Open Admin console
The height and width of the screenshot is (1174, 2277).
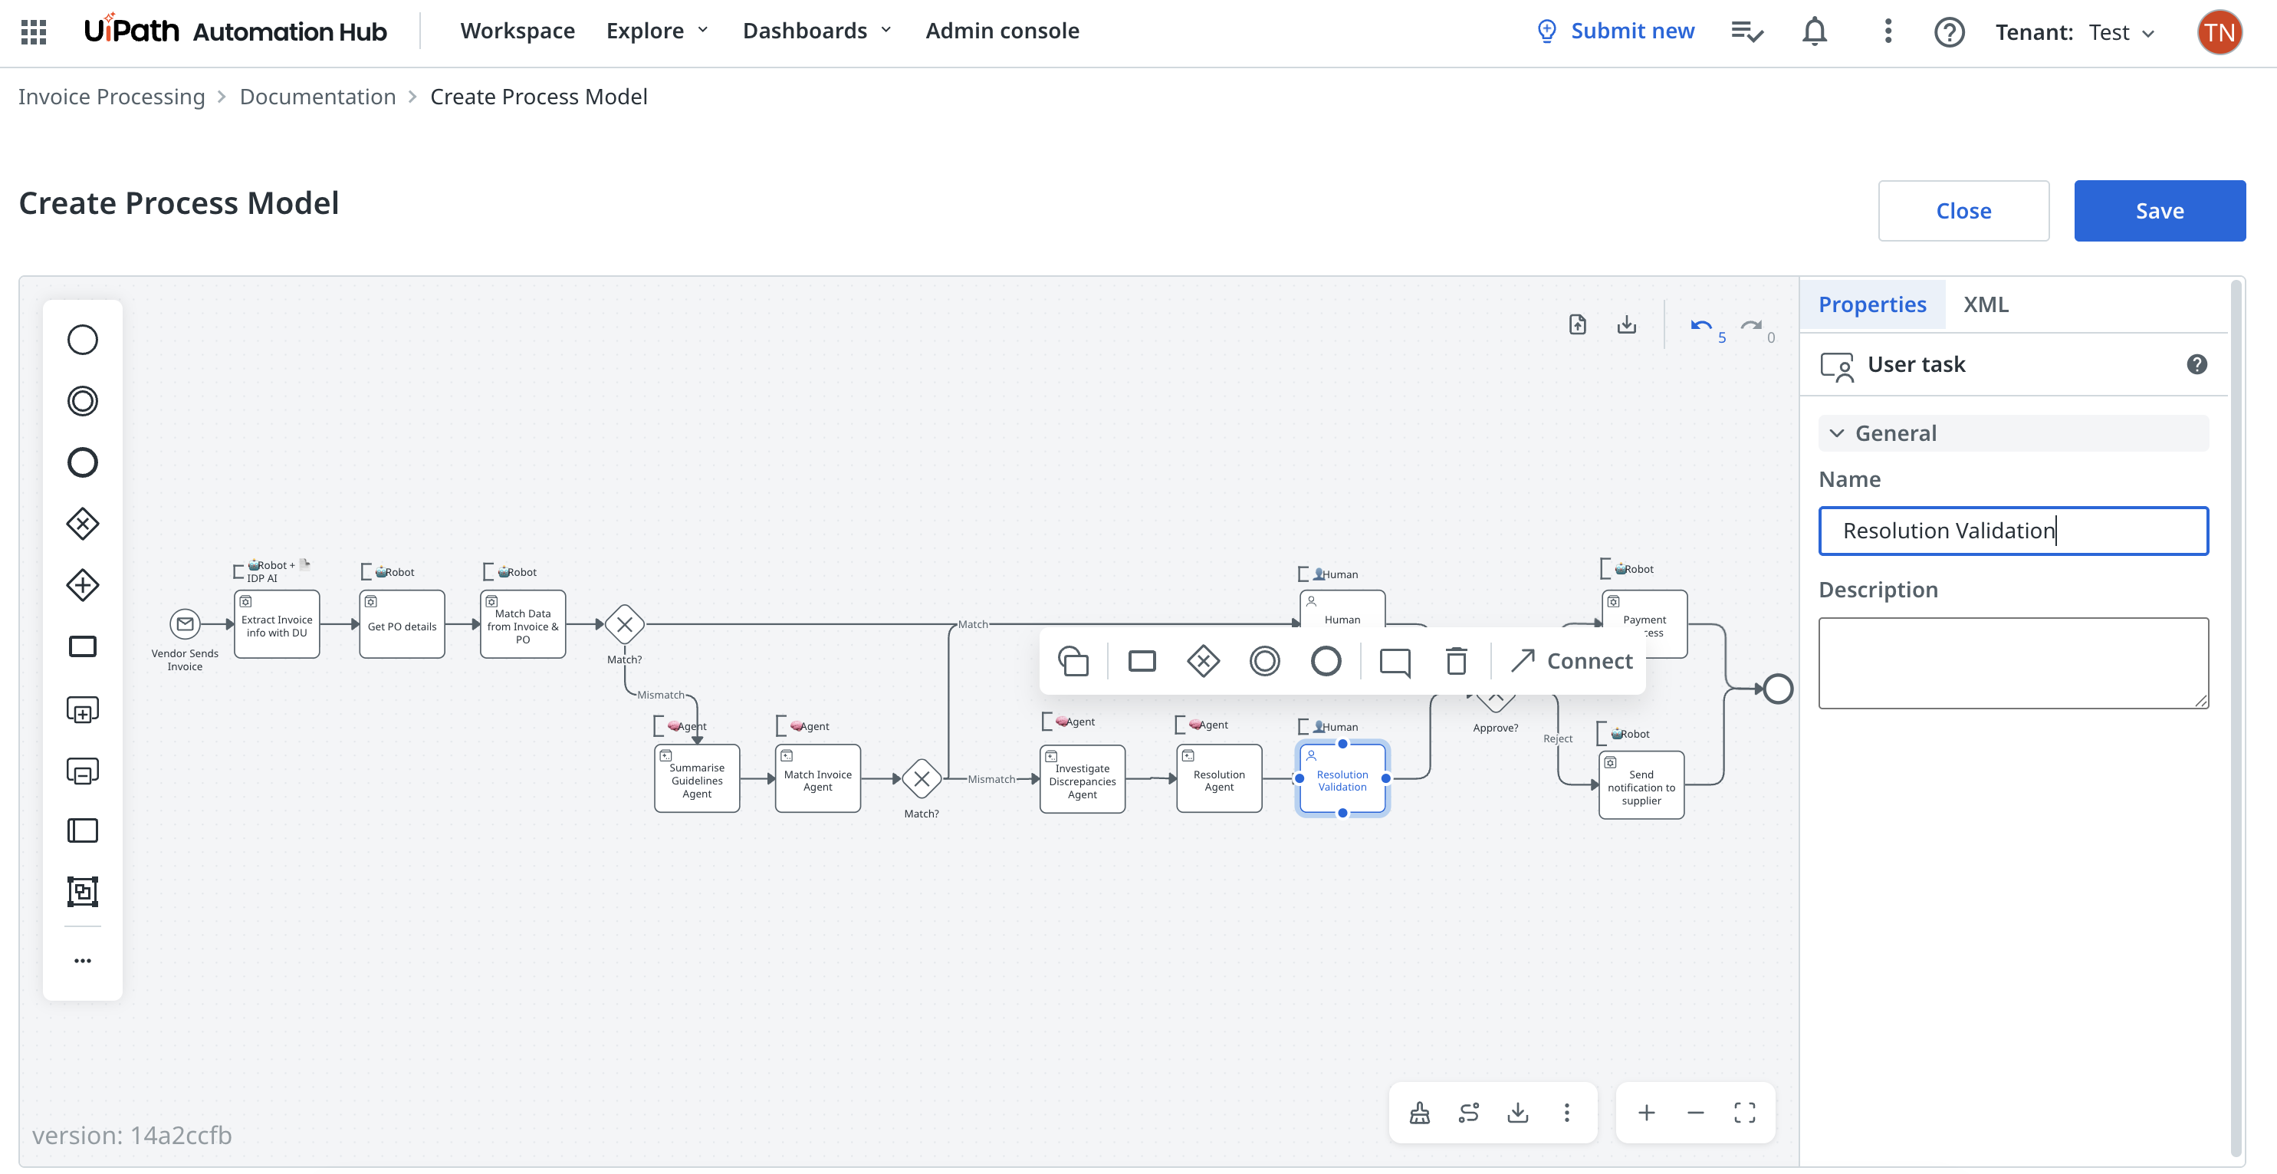click(x=1002, y=31)
